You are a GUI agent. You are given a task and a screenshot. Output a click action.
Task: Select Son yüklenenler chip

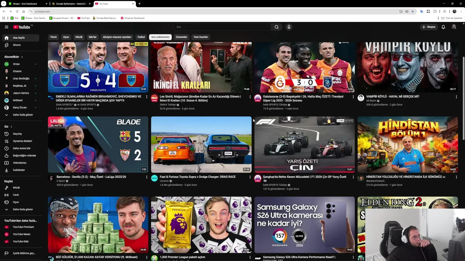[160, 37]
